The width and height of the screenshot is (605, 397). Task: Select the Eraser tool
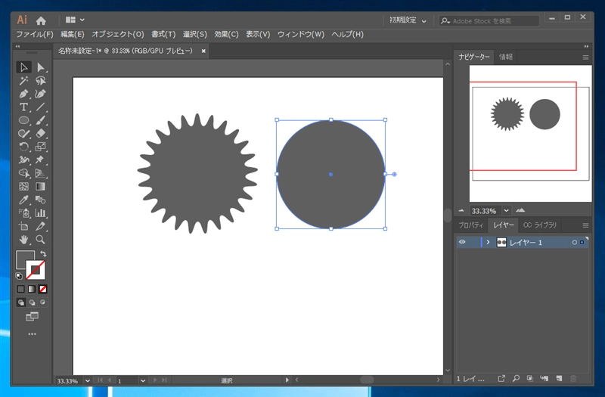pyautogui.click(x=41, y=134)
